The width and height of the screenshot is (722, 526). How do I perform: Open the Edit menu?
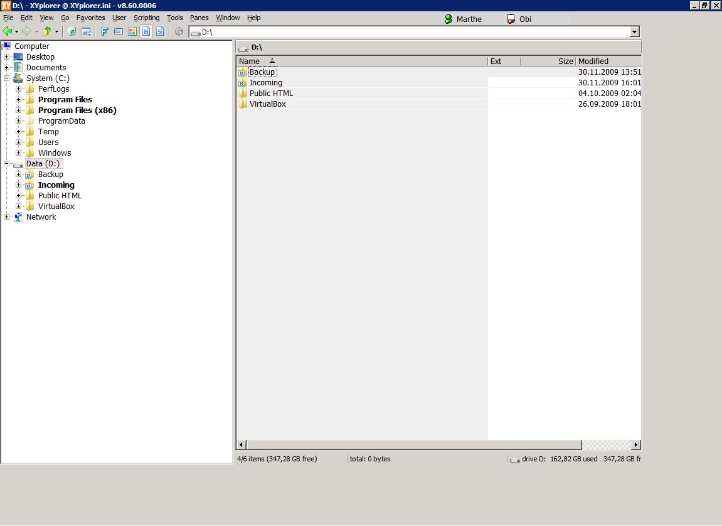click(x=26, y=18)
